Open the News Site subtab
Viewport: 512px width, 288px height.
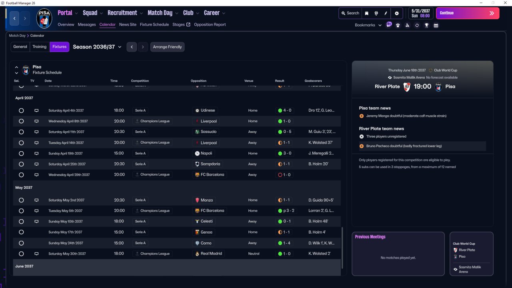click(128, 24)
